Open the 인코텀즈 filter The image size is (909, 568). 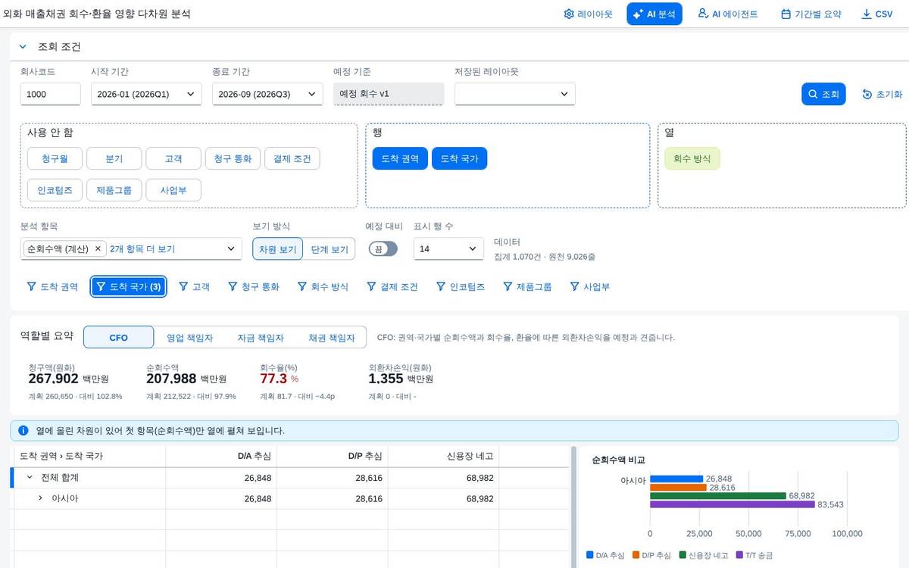pyautogui.click(x=461, y=287)
